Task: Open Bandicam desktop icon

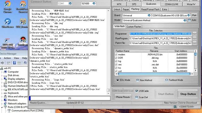Action: (23, 41)
